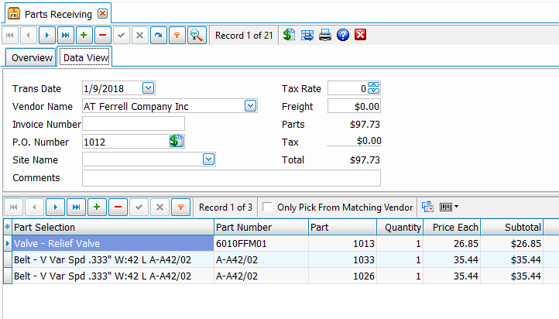Screen dimensions: 559x319
Task: Cancel line item edits with X
Action: [x=159, y=207]
